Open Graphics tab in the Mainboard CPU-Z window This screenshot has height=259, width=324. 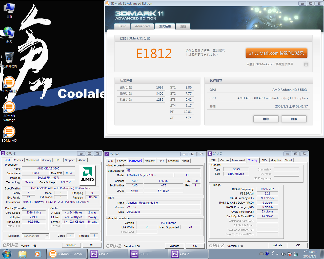point(173,161)
